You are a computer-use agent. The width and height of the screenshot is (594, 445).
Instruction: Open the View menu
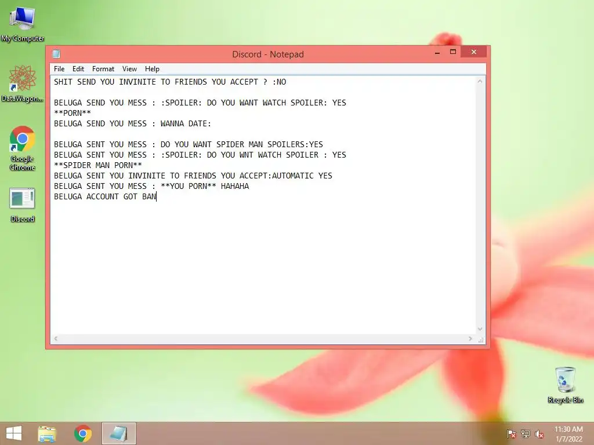pyautogui.click(x=129, y=69)
